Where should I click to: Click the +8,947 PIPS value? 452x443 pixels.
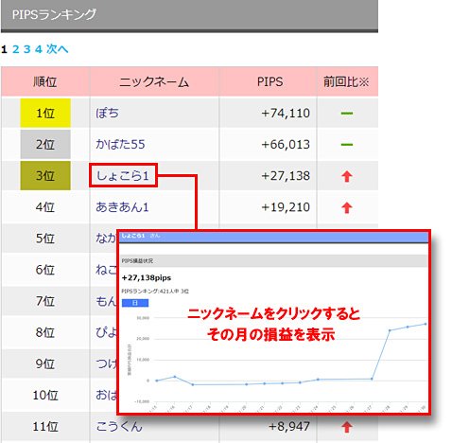coord(289,427)
